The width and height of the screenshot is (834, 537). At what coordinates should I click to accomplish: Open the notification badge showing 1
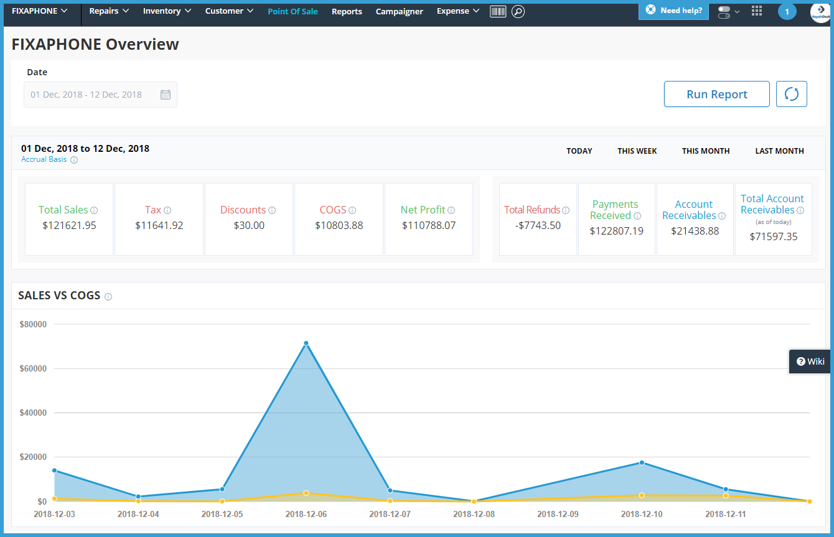(787, 11)
